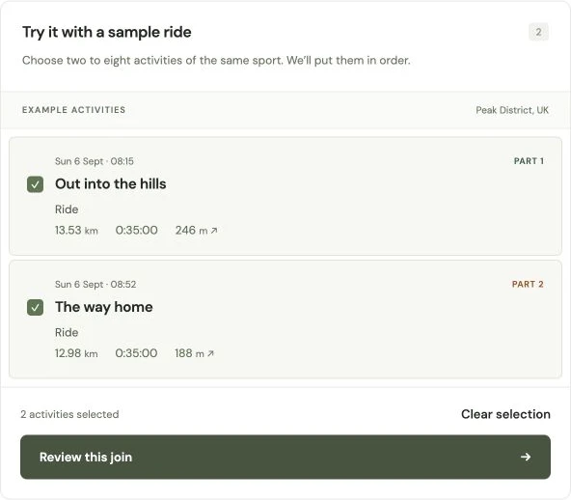Click 'The way home' title
Image resolution: width=571 pixels, height=500 pixels.
coord(104,307)
